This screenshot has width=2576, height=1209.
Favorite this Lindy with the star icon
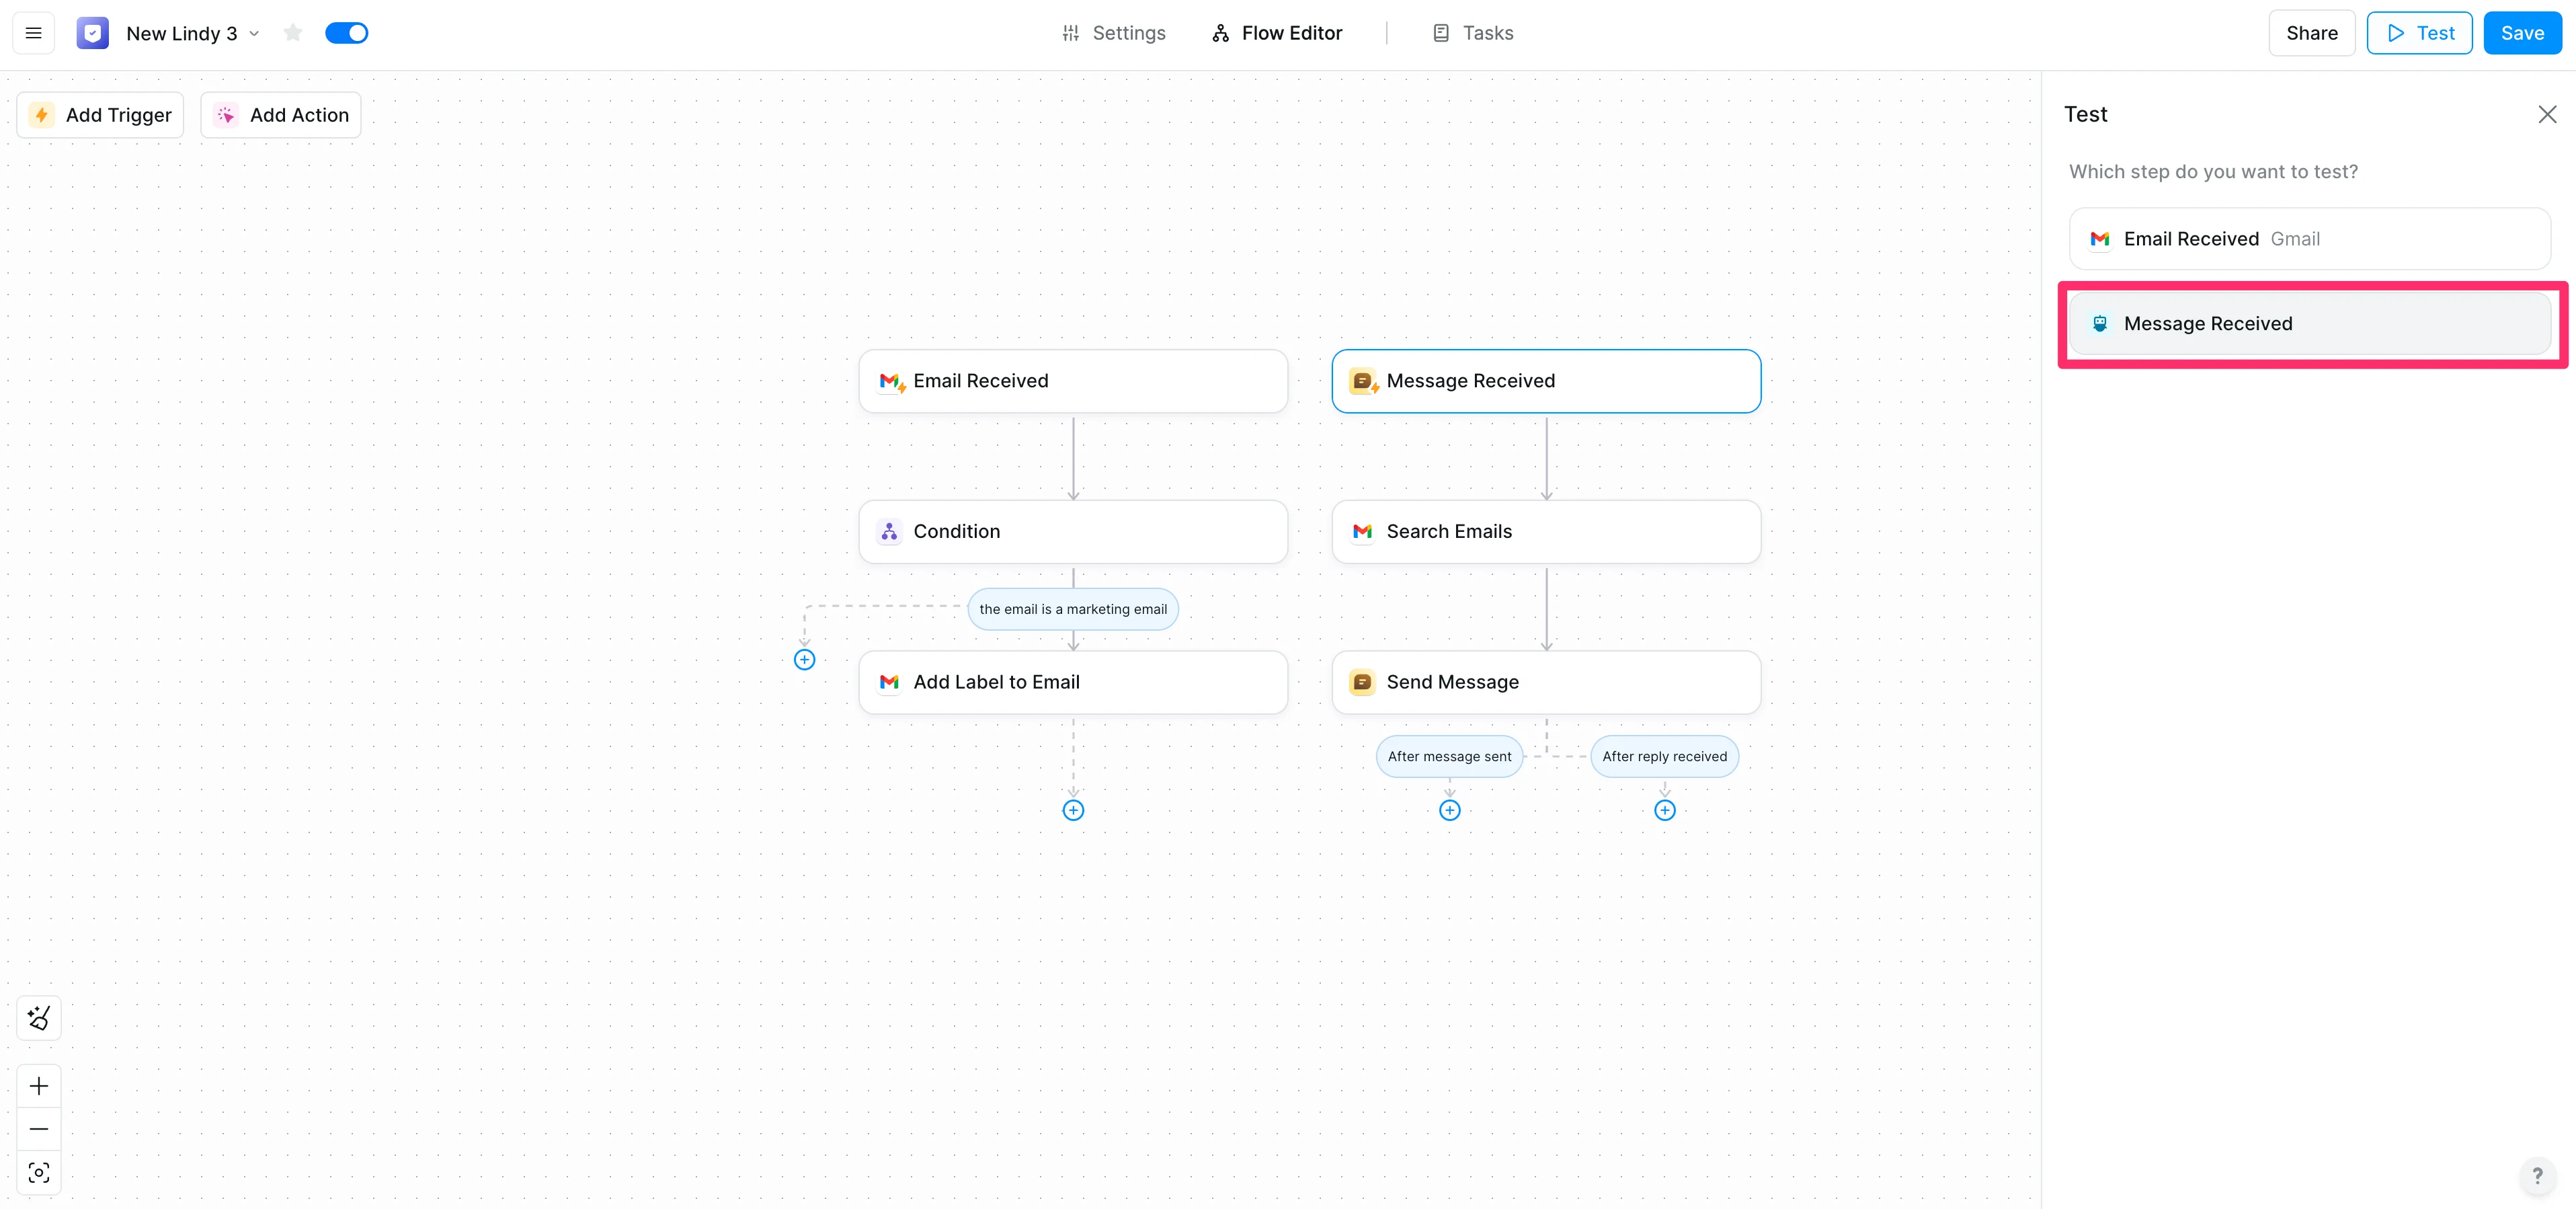[x=292, y=33]
